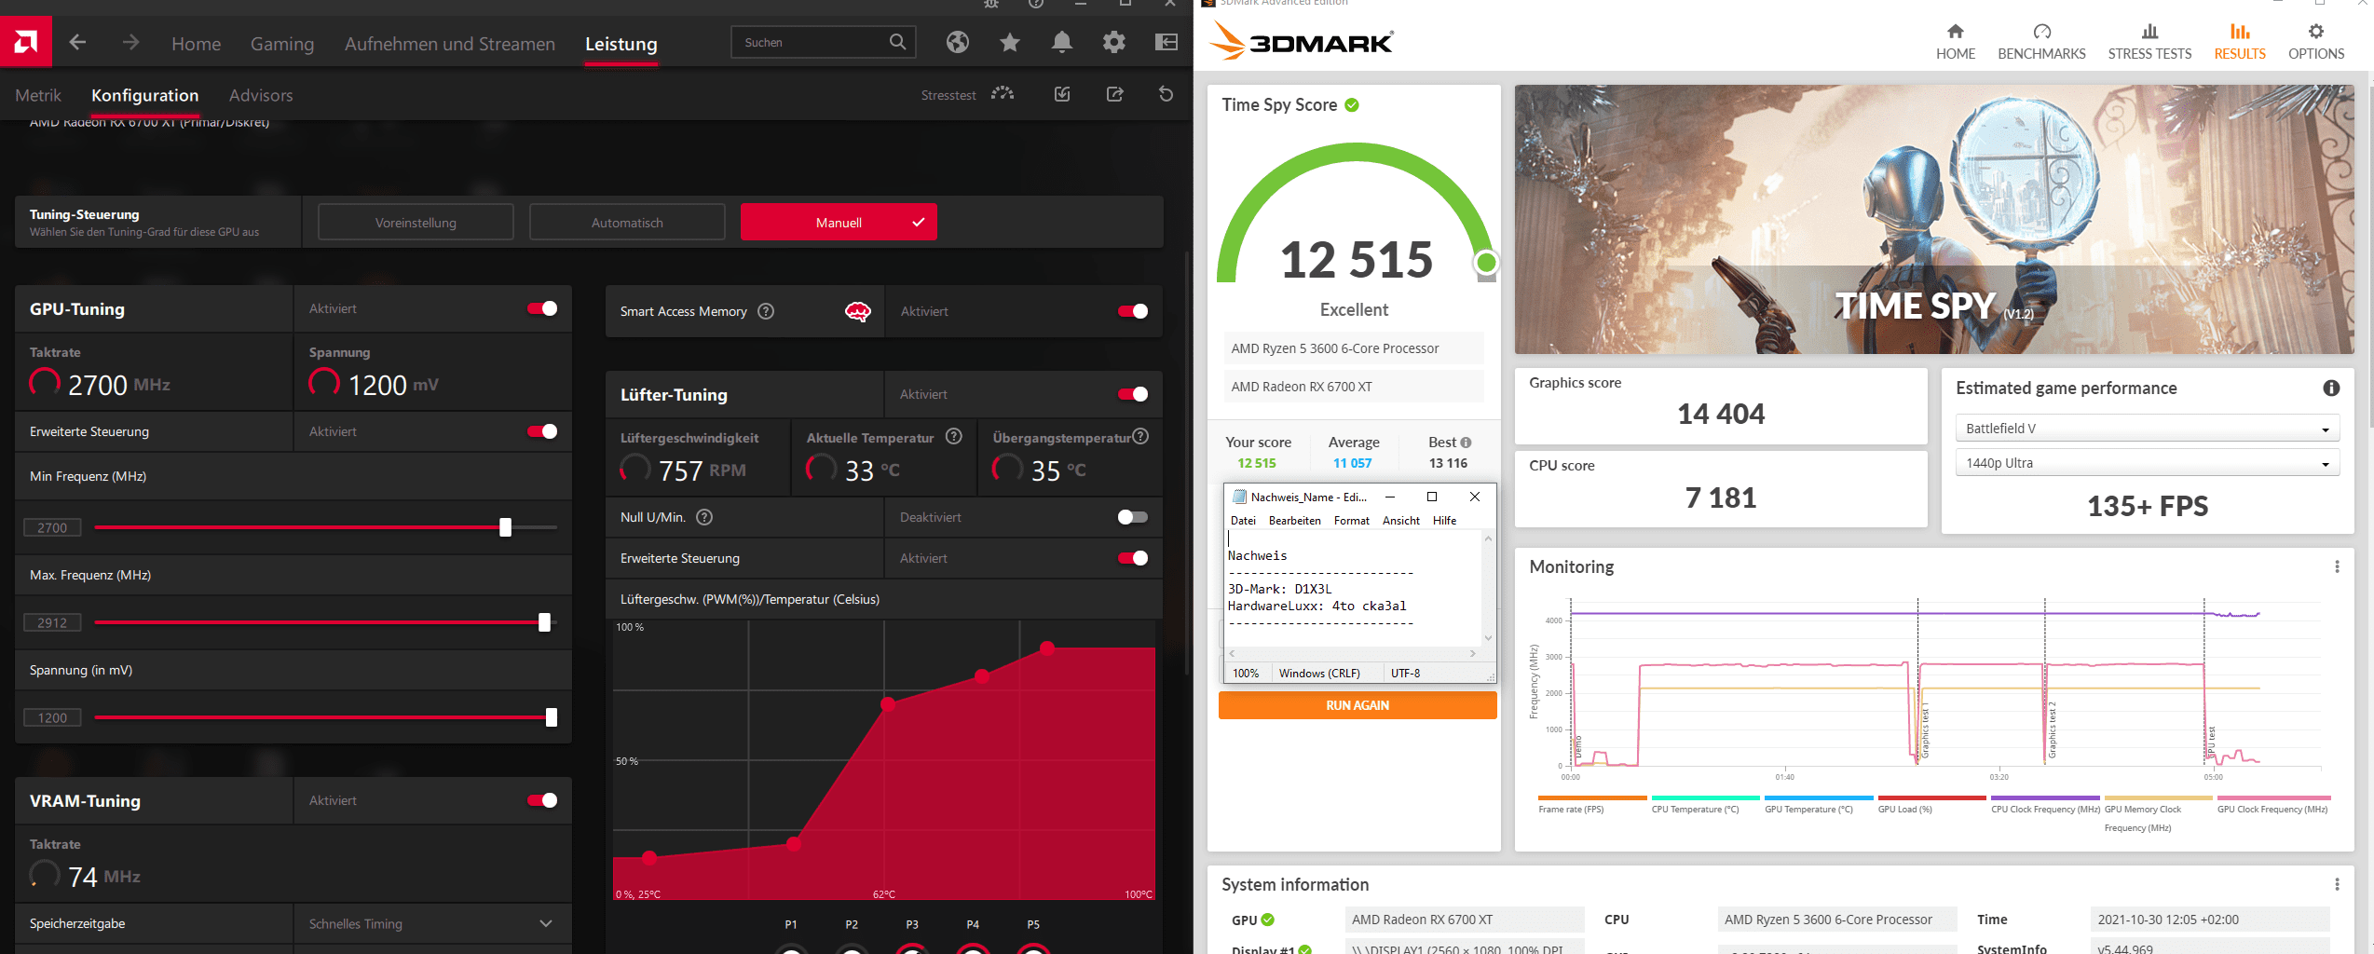Toggle the GPU-Tuning switch
This screenshot has height=954, width=2374.
coord(542,308)
